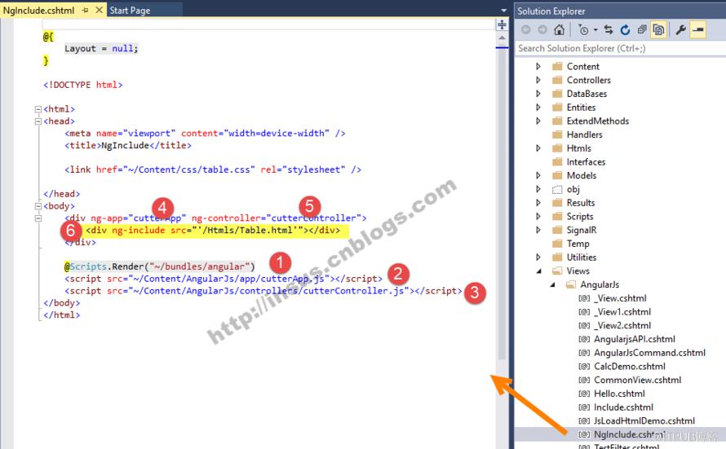Click the Forward button in Solution Explorer
This screenshot has height=449, width=726.
pos(542,30)
